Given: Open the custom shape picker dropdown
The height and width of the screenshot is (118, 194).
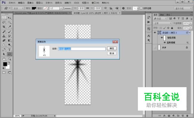Looking at the screenshot, I should point(138,8).
